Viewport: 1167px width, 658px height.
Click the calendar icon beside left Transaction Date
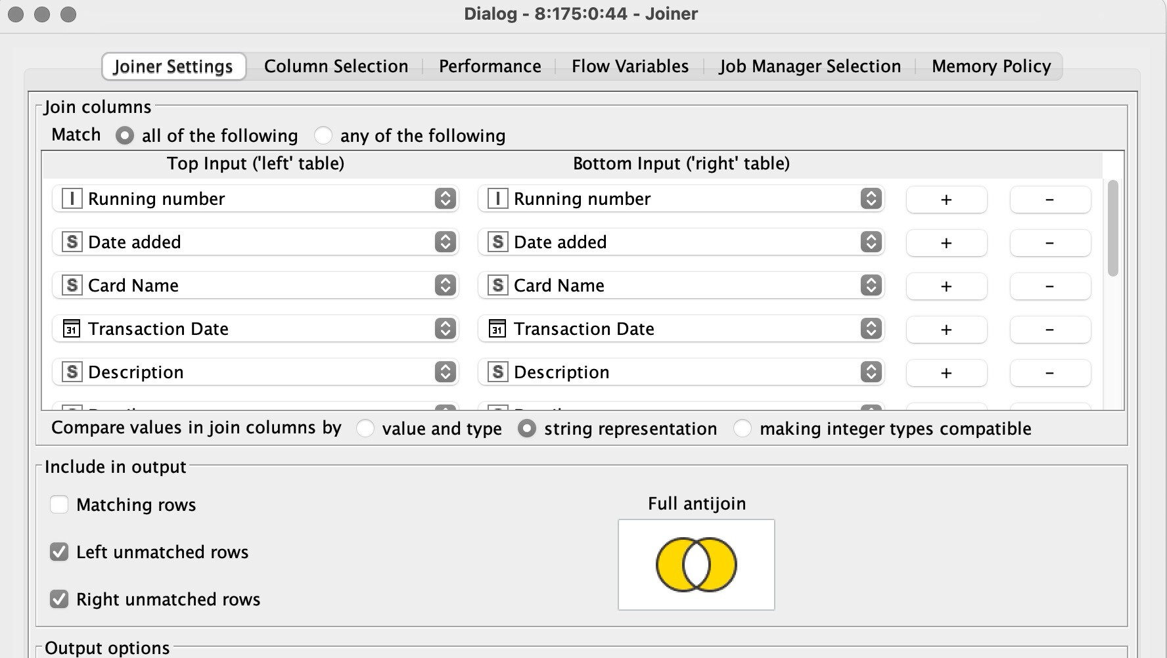click(x=70, y=328)
